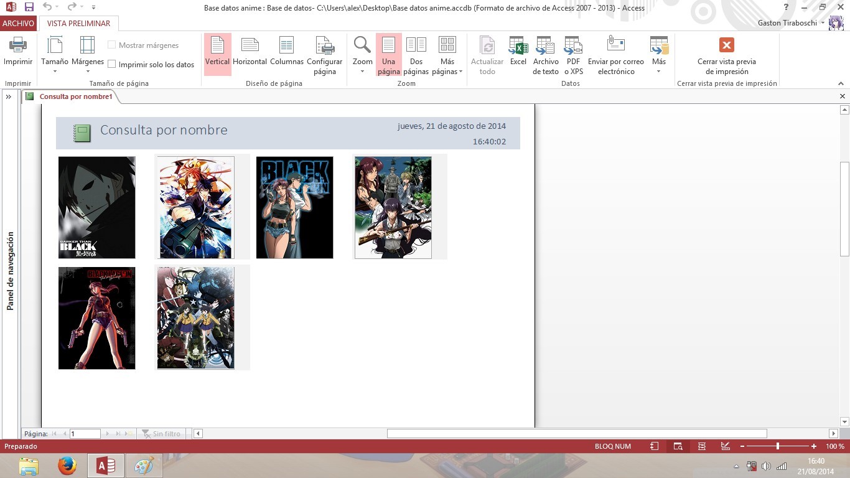Image resolution: width=850 pixels, height=478 pixels.
Task: Switch to design view in status bar
Action: tap(725, 446)
